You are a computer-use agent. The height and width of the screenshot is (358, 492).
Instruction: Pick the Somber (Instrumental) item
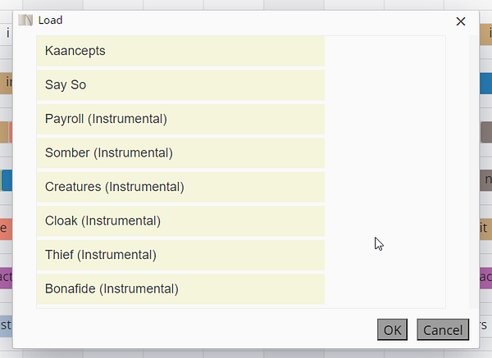pyautogui.click(x=180, y=153)
